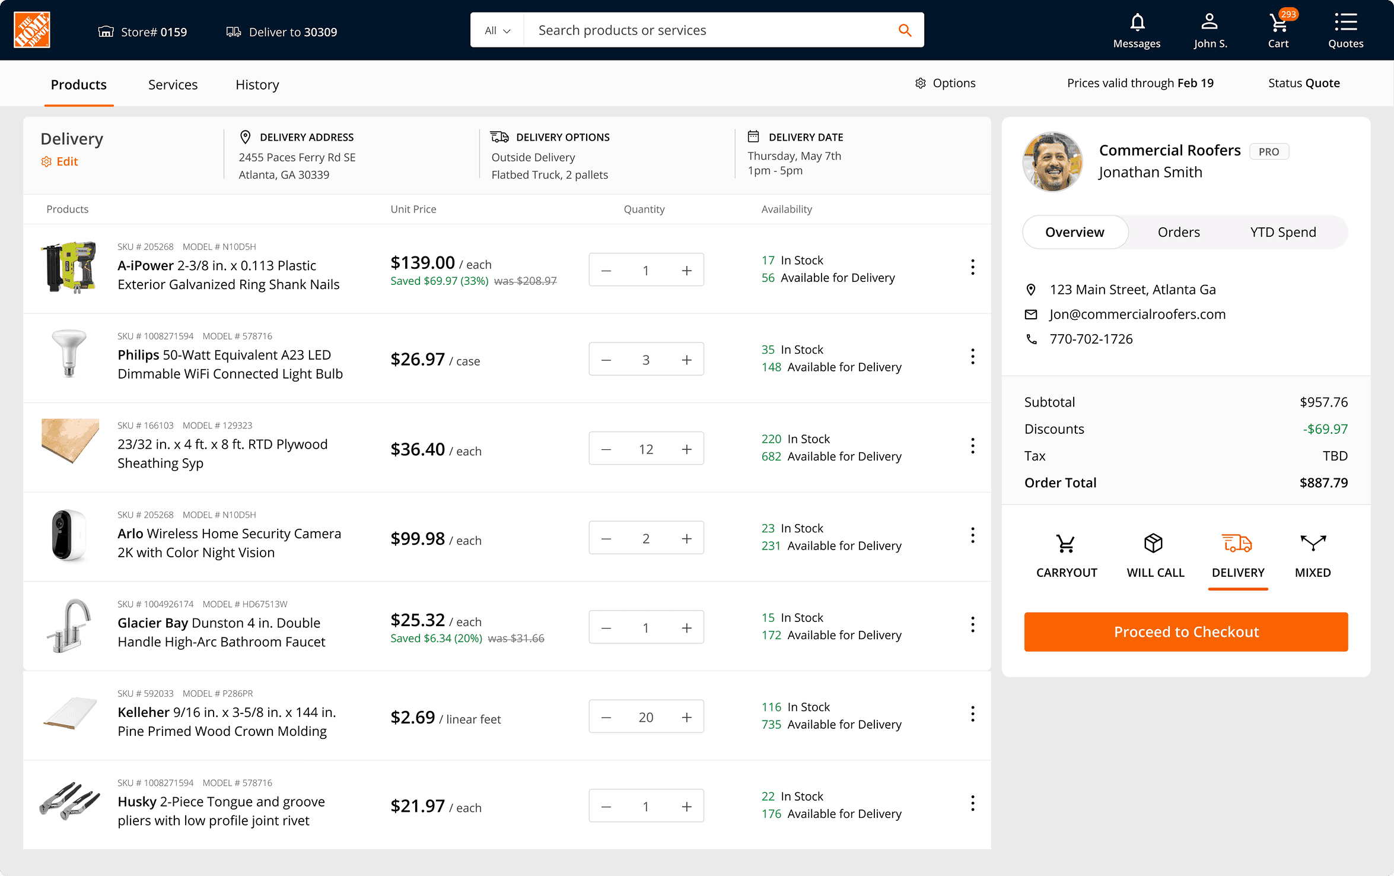
Task: Click the Home Depot logo
Action: 32,30
